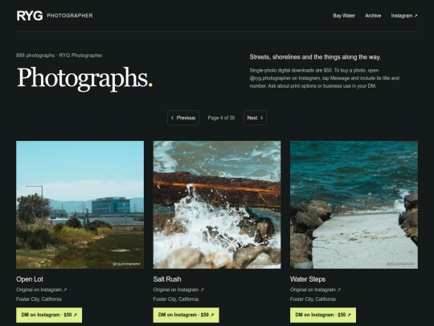Open Original on Instagram under Salt Rush
Image resolution: width=434 pixels, height=326 pixels.
(x=178, y=290)
